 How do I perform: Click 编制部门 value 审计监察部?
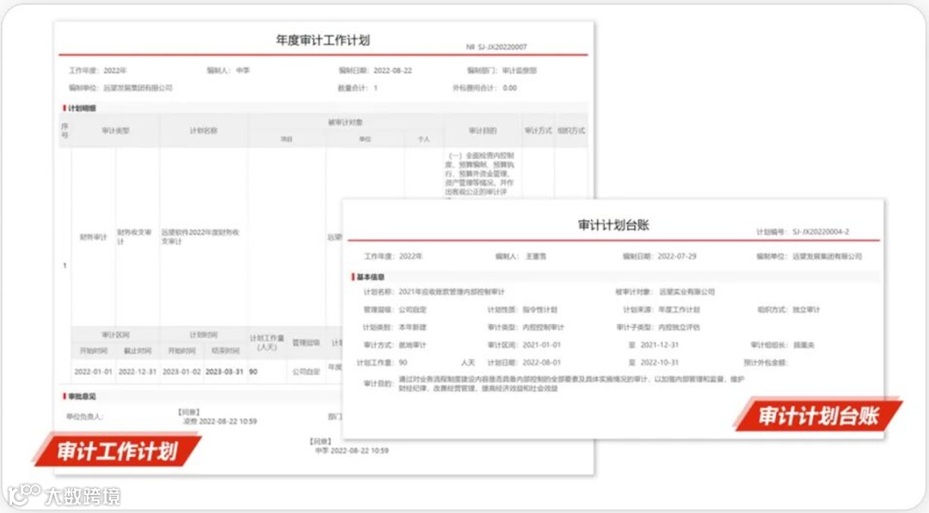pyautogui.click(x=520, y=70)
